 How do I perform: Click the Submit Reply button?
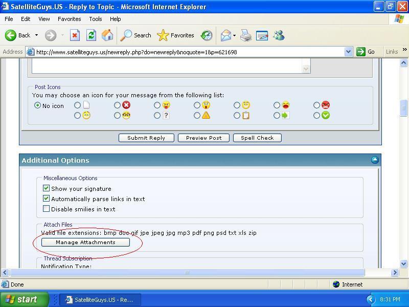coord(146,138)
